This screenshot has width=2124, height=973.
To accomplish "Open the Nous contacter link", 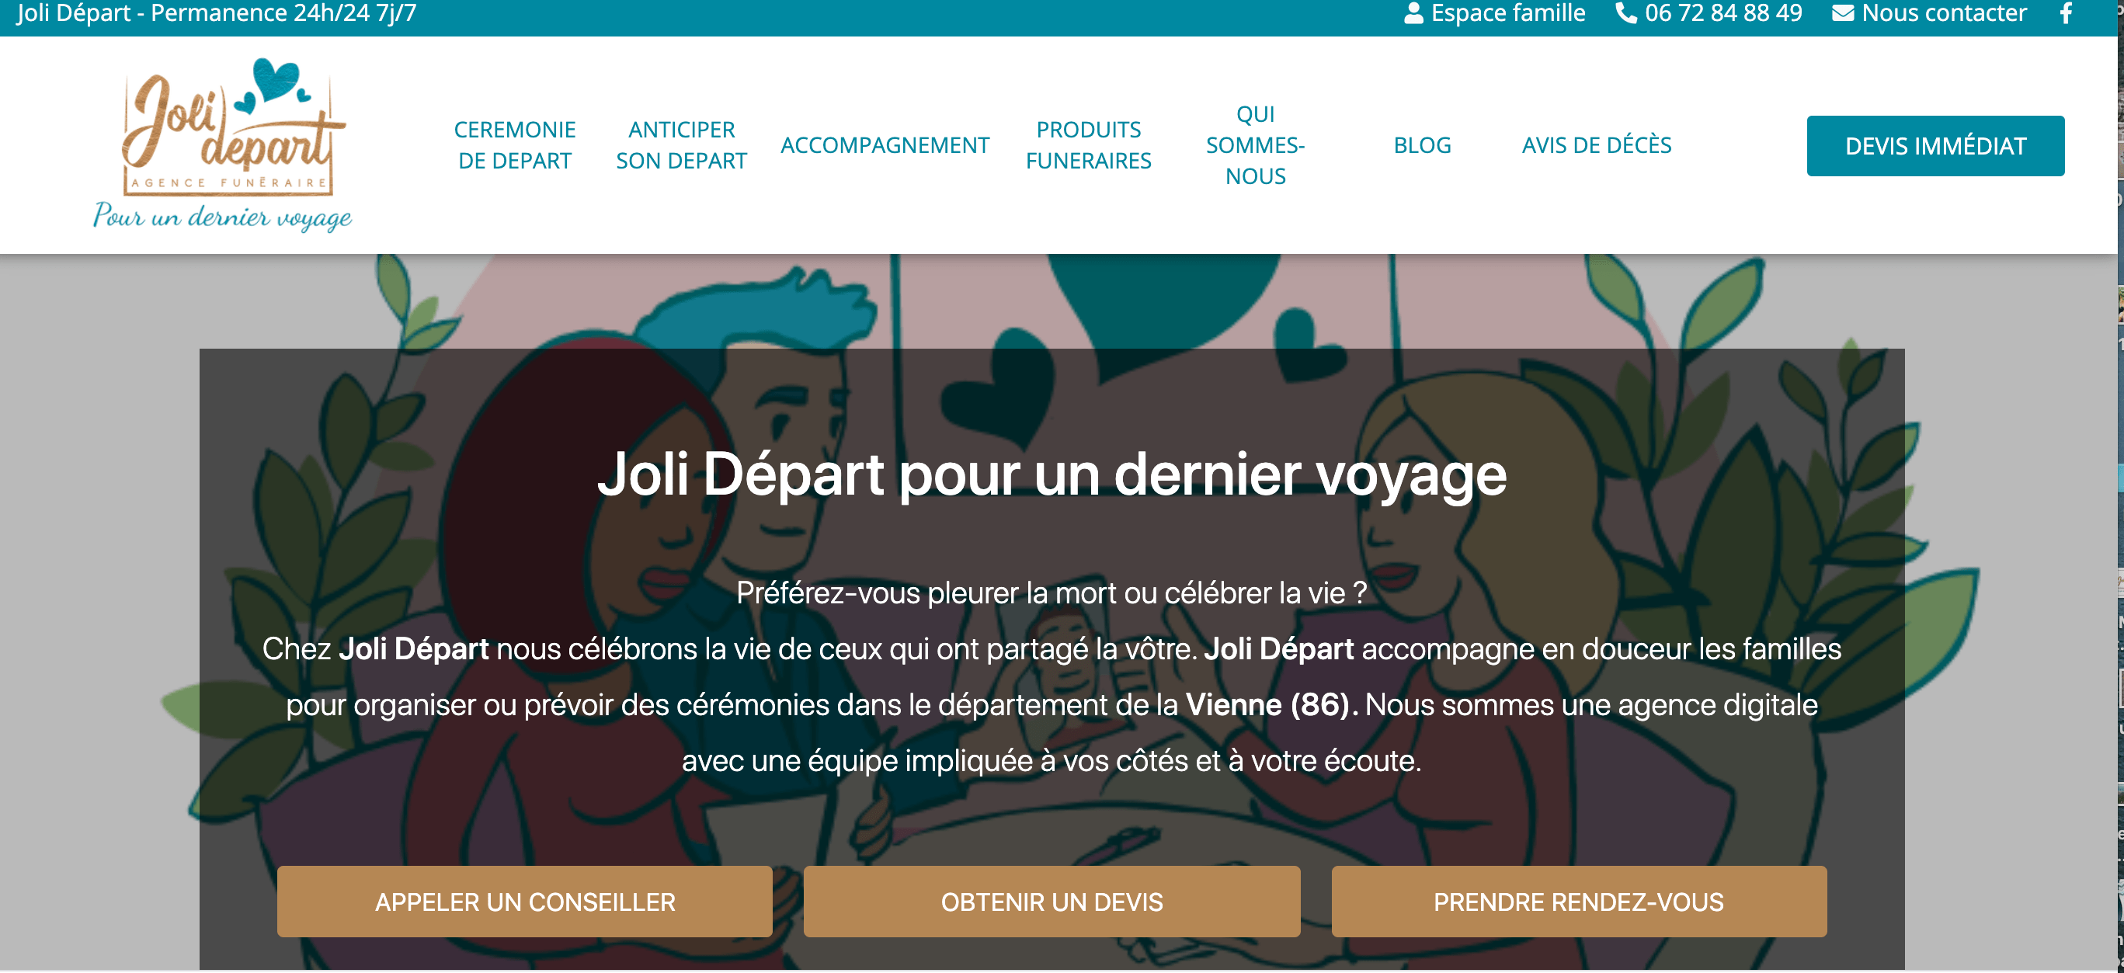I will [x=1943, y=13].
